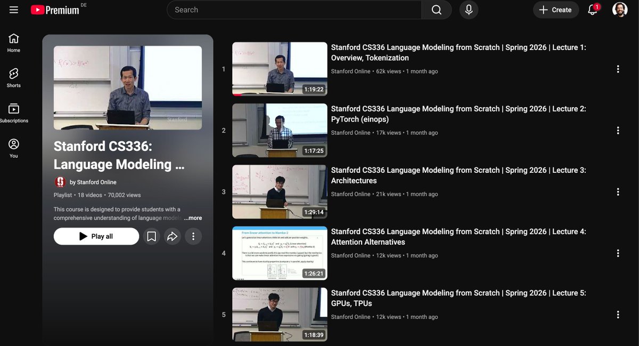
Task: Click Lecture 1 thumbnail with 1:19:22 duration
Action: [280, 69]
